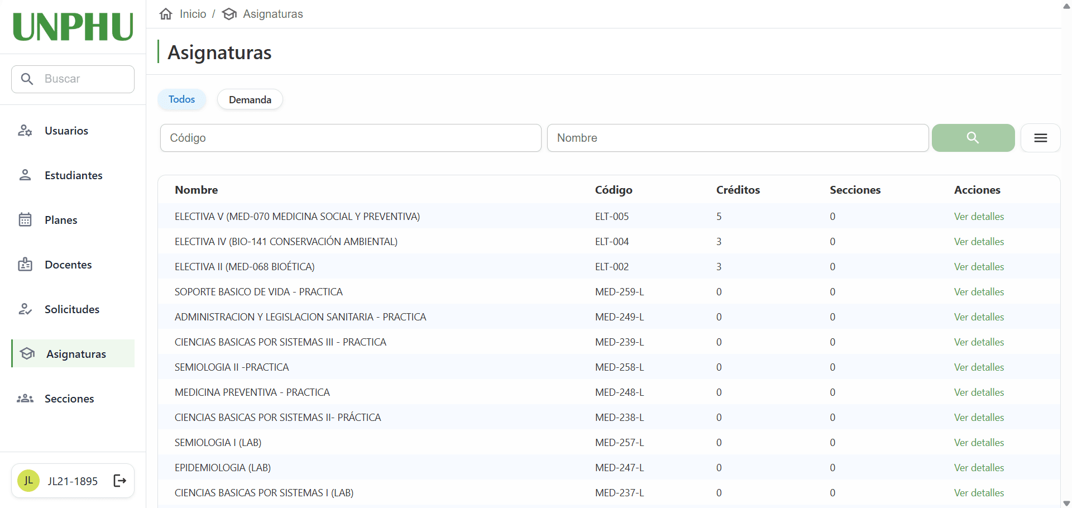Focus the Nombre filter field
The width and height of the screenshot is (1072, 508).
(738, 138)
